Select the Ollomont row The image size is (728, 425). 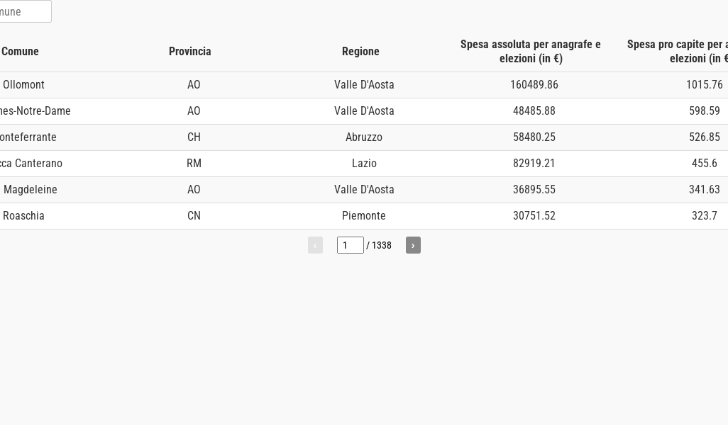click(x=23, y=85)
